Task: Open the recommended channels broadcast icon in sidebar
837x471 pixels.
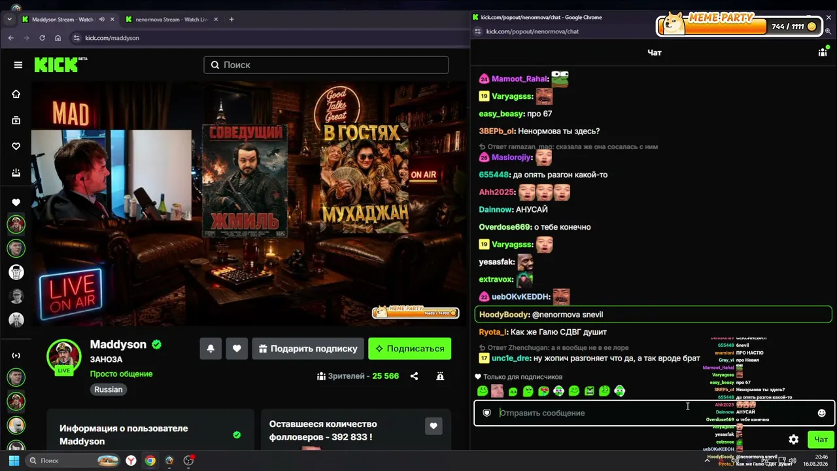Action: pyautogui.click(x=16, y=355)
